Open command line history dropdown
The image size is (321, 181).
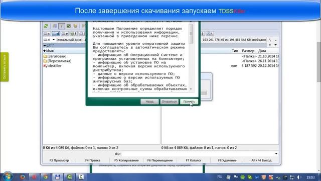tap(276, 154)
